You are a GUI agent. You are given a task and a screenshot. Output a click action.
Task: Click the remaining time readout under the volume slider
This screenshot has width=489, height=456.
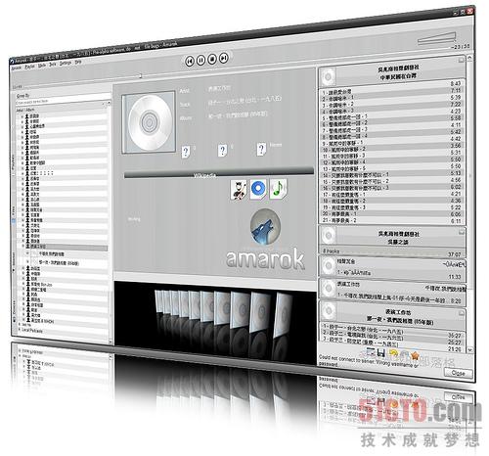tap(461, 47)
